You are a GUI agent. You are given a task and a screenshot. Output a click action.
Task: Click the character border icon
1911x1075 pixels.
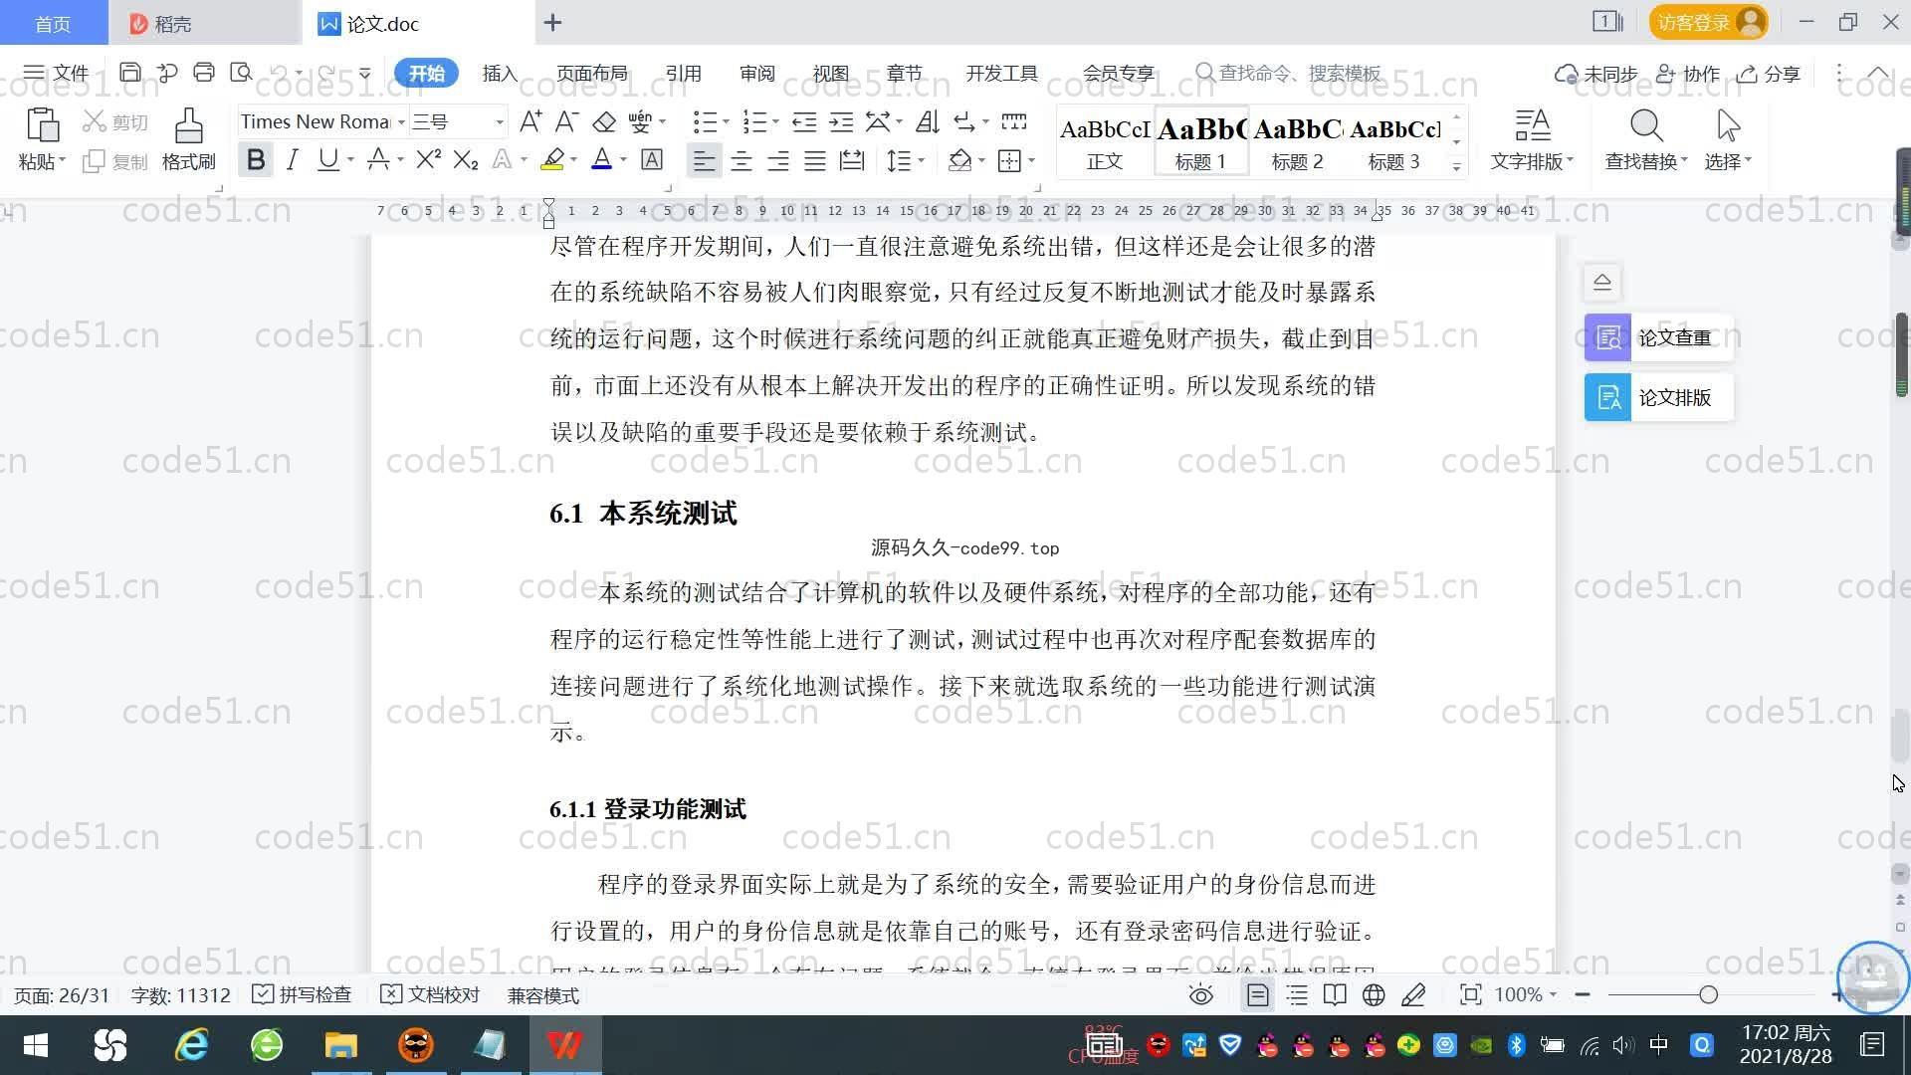click(x=652, y=159)
